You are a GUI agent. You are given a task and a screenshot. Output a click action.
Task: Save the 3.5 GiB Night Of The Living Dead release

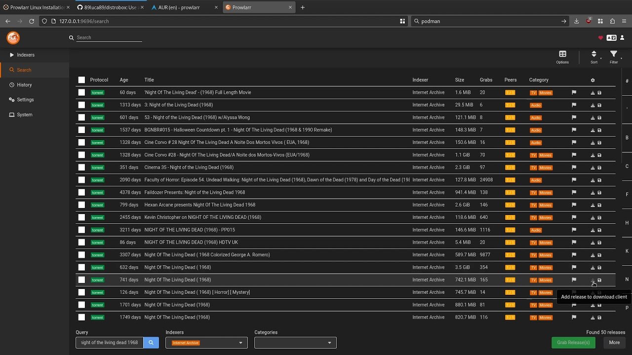coord(599,268)
